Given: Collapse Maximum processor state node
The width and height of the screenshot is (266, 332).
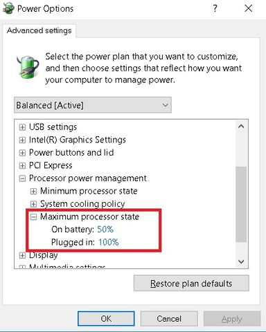Looking at the screenshot, I should pyautogui.click(x=33, y=216).
